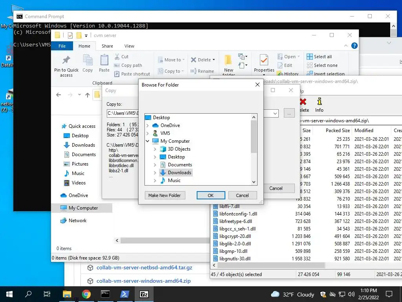The width and height of the screenshot is (402, 302).
Task: Expand the 3D Objects folder node
Action: tap(155, 149)
